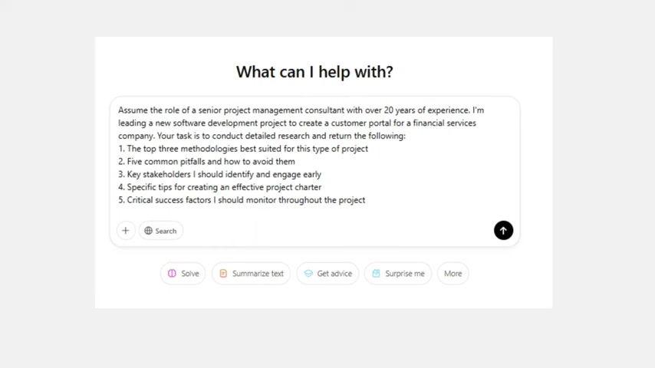655x368 pixels.
Task: Click into the prompt text area
Action: (314, 155)
